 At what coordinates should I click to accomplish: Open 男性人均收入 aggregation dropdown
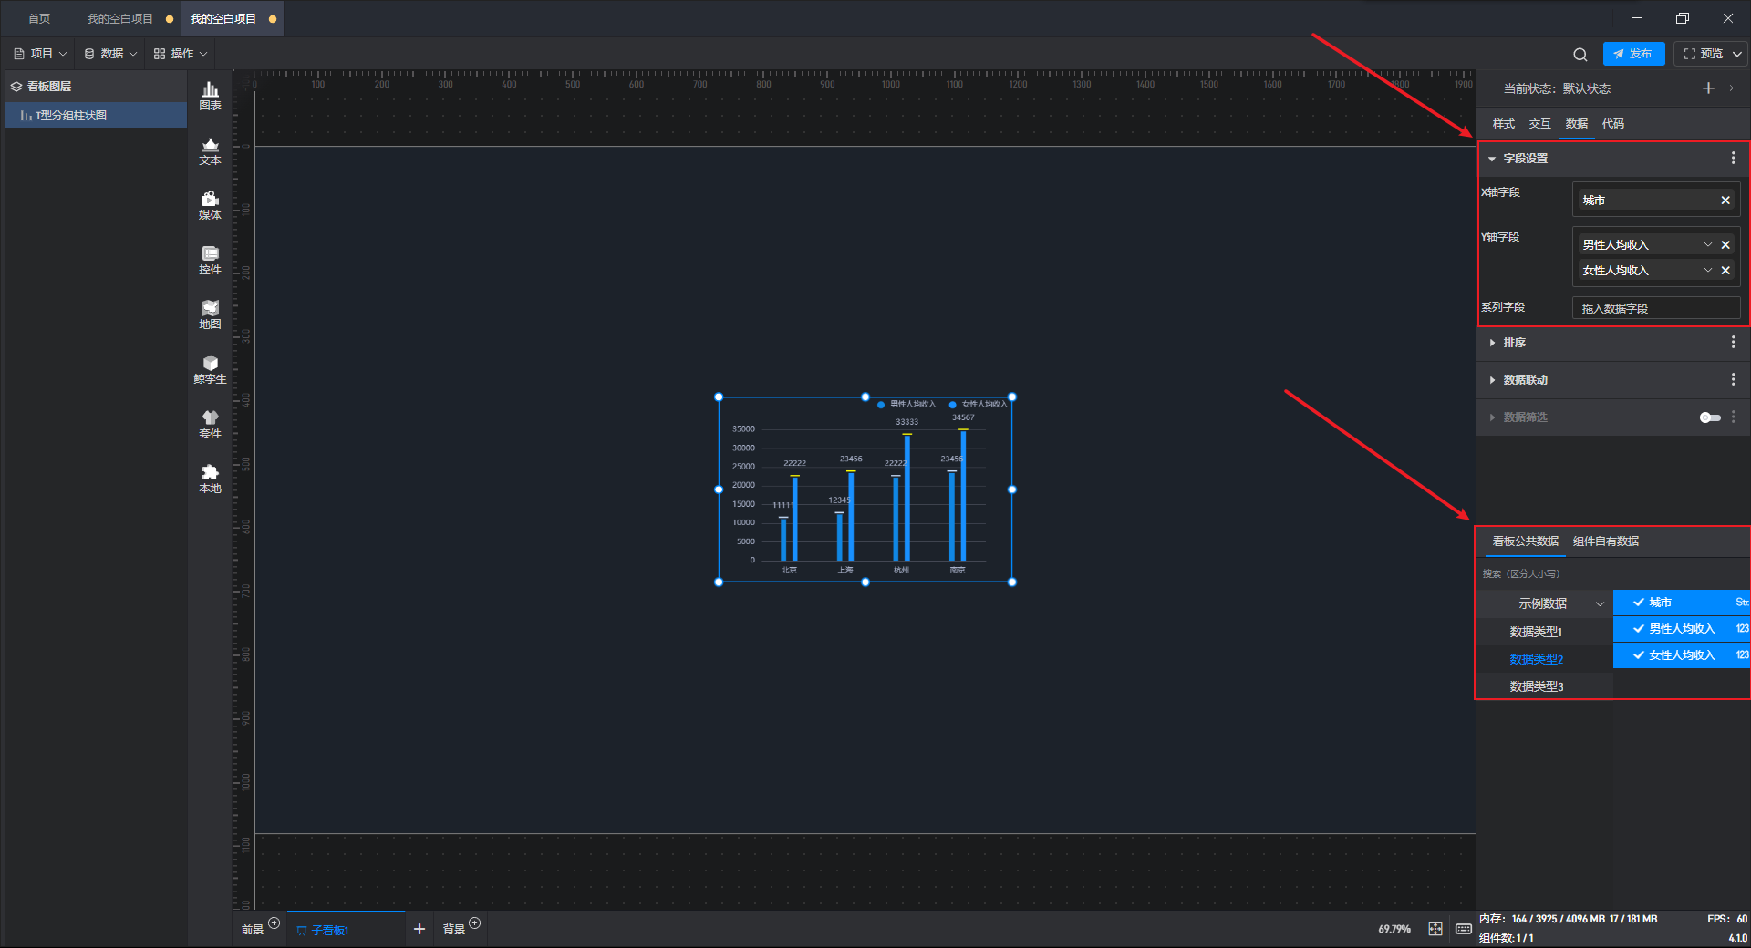point(1708,245)
